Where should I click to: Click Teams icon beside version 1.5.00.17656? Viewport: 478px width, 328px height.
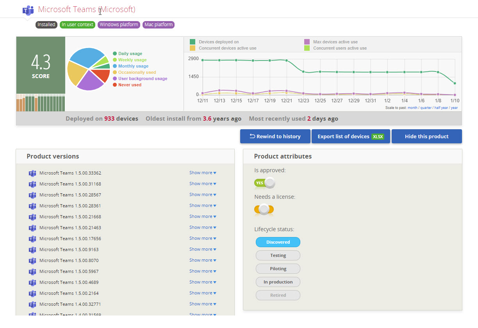32,239
